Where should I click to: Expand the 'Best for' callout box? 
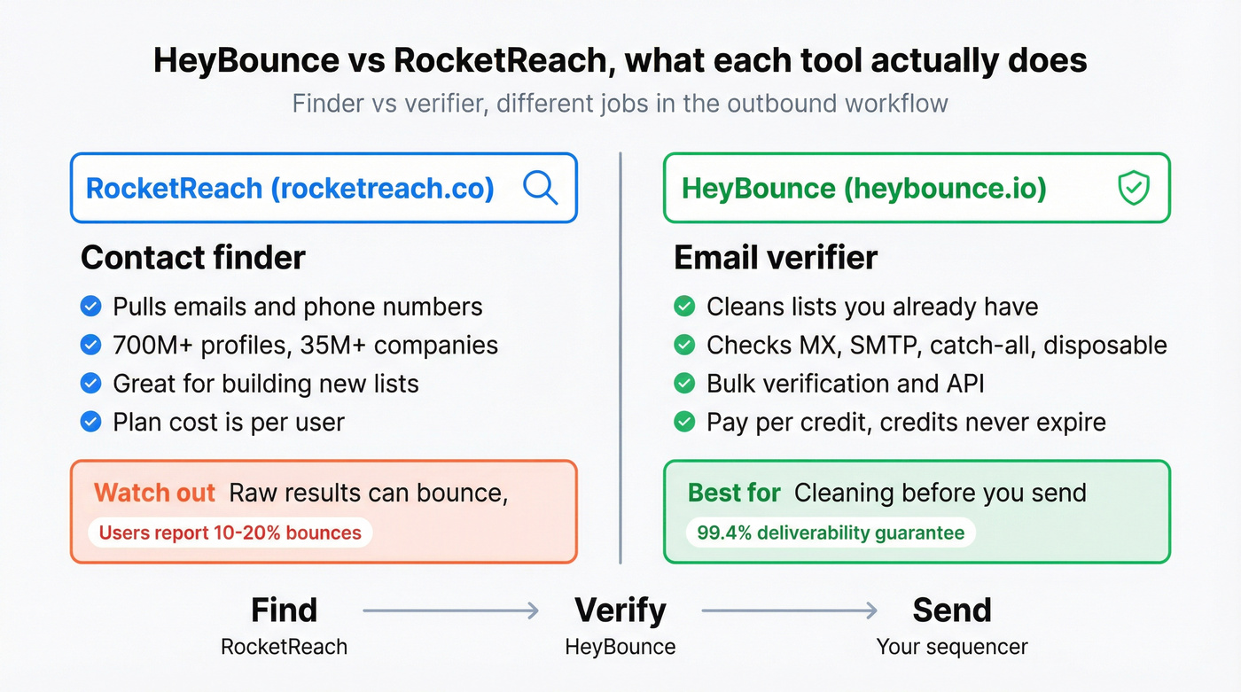(x=917, y=511)
